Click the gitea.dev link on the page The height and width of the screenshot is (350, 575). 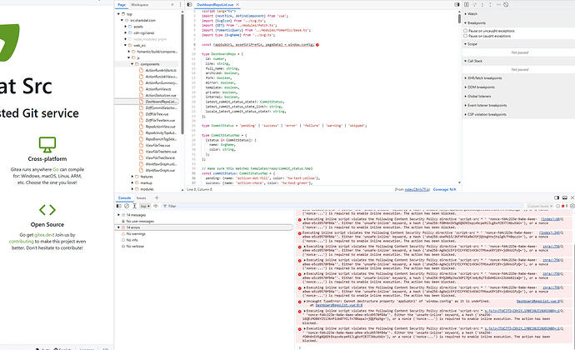point(44,235)
